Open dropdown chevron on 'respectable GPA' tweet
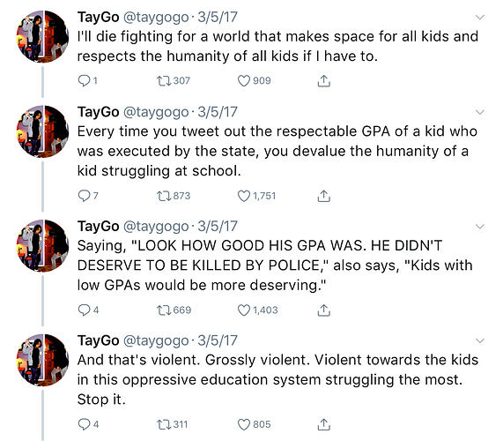The height and width of the screenshot is (441, 503). (x=479, y=112)
